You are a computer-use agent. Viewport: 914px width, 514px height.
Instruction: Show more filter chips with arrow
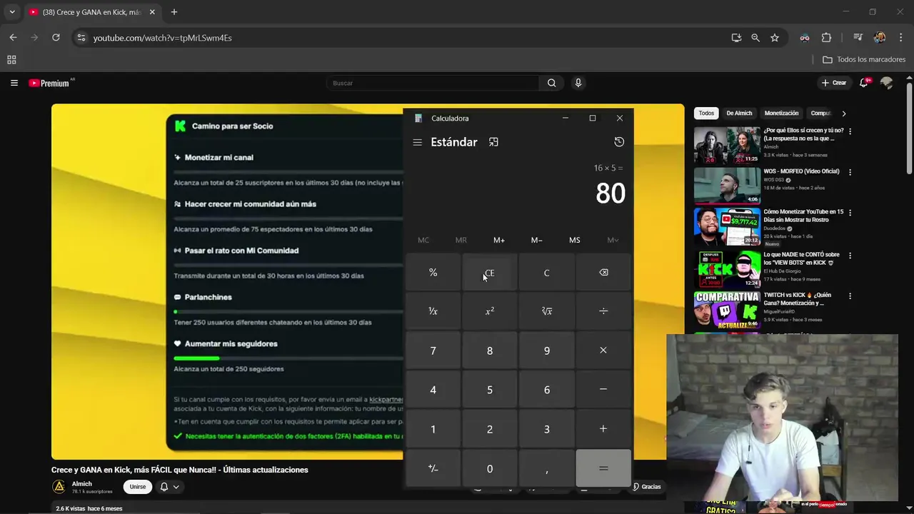click(x=843, y=114)
